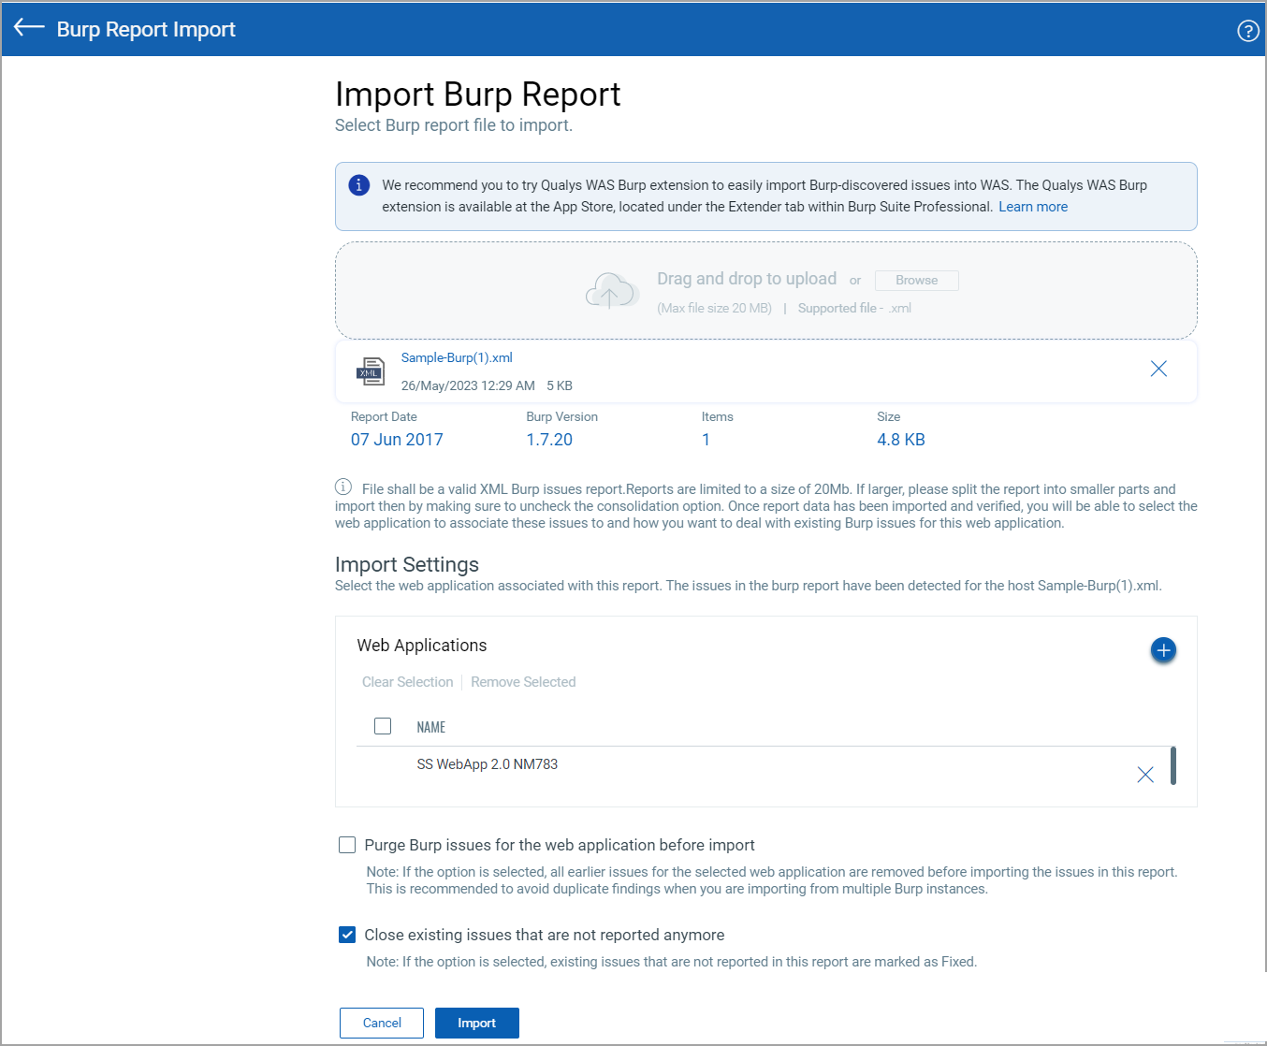Click the size value 4.8 KB
The image size is (1267, 1046).
coord(901,440)
